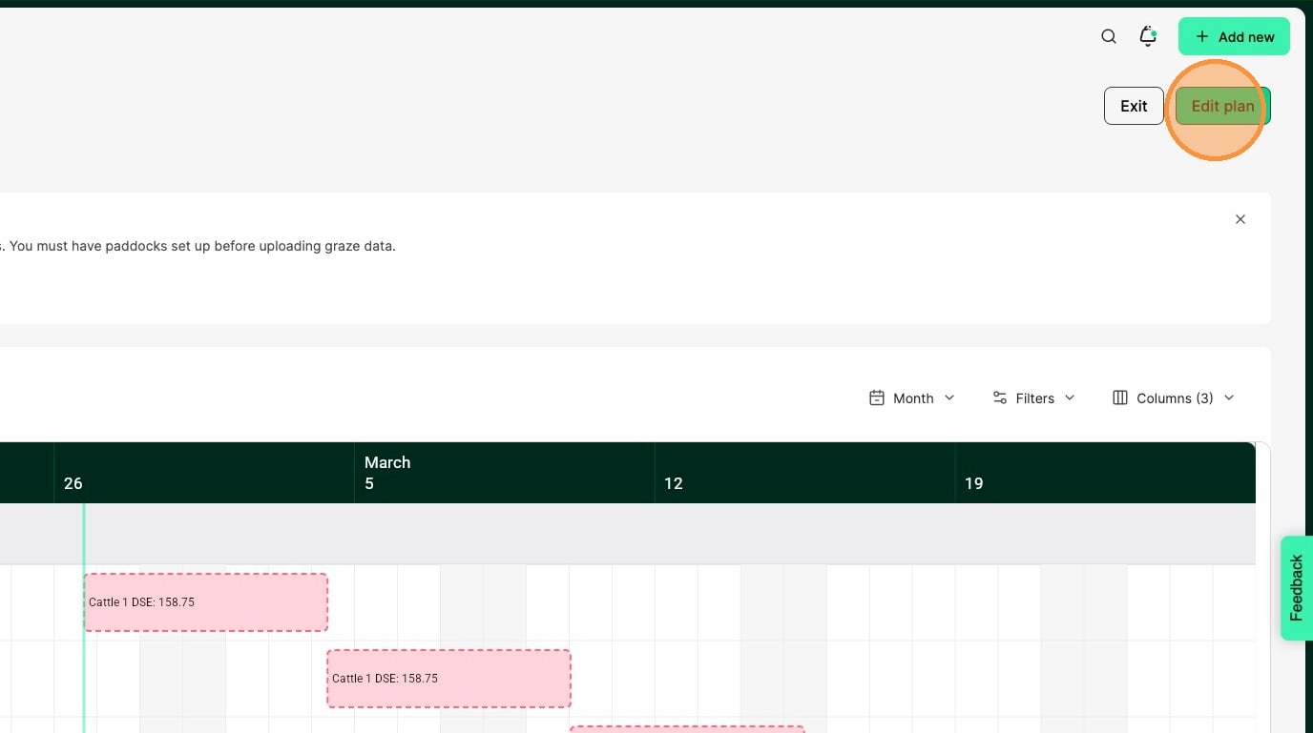Open the Month view dropdown

(912, 398)
